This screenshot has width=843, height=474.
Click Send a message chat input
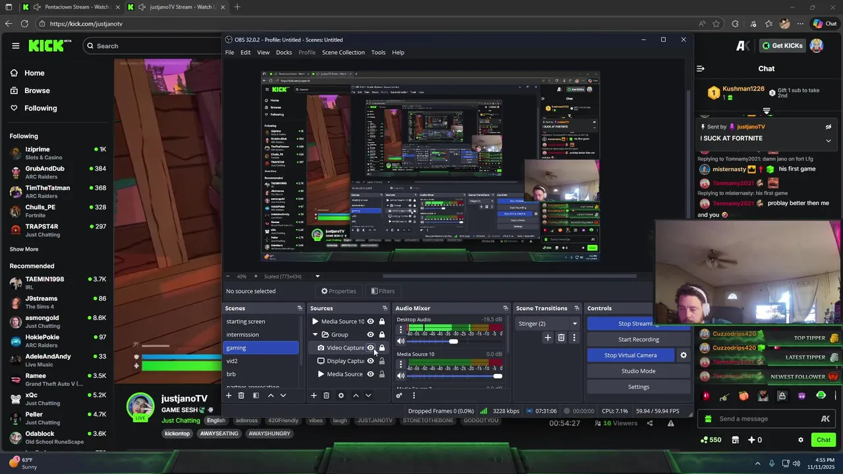tap(767, 419)
